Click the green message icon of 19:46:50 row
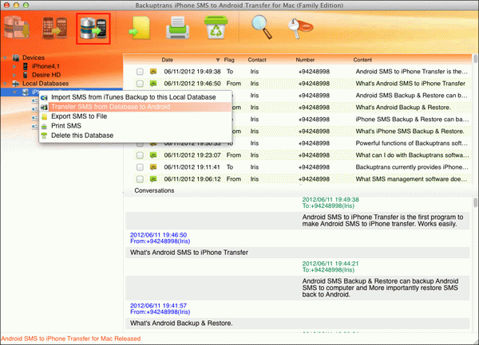479x345 pixels. pyautogui.click(x=153, y=84)
